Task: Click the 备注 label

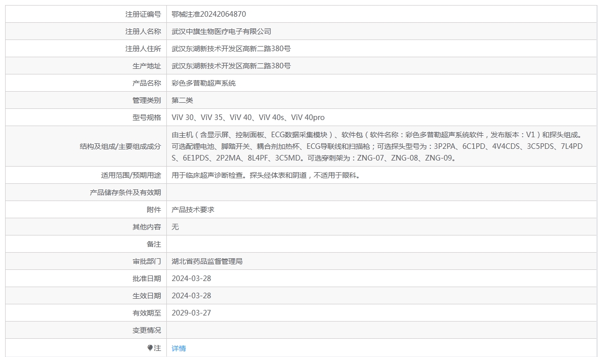Action: click(154, 244)
